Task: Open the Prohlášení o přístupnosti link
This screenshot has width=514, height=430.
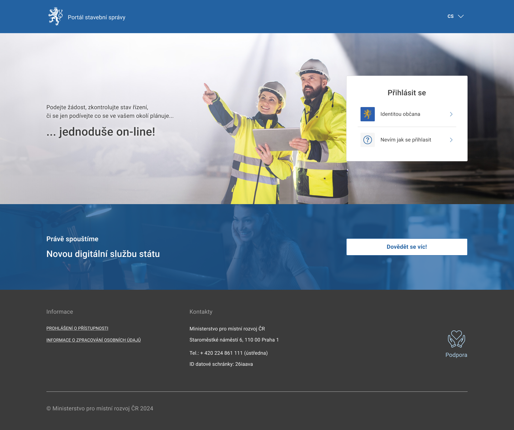Action: [x=77, y=328]
